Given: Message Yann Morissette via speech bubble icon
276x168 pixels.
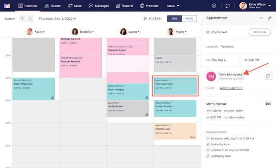Looking at the screenshot, I should pyautogui.click(x=268, y=76).
